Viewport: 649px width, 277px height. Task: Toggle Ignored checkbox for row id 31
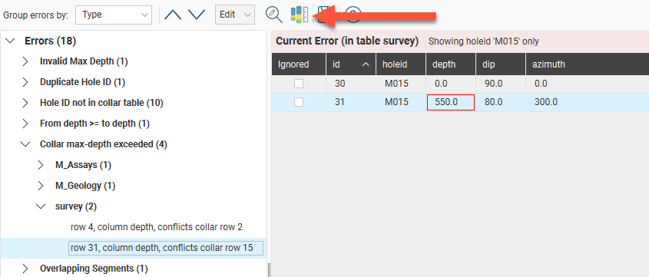click(299, 102)
